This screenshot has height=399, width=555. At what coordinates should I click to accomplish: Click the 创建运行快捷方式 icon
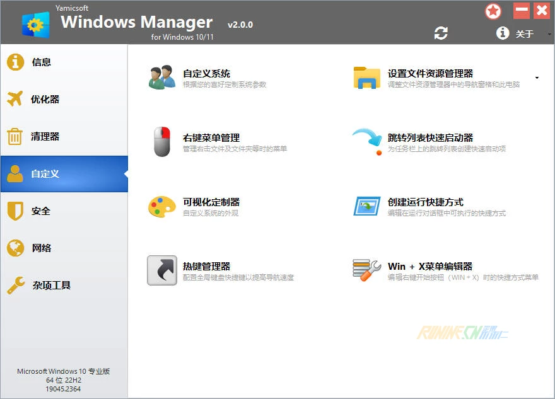coord(366,206)
